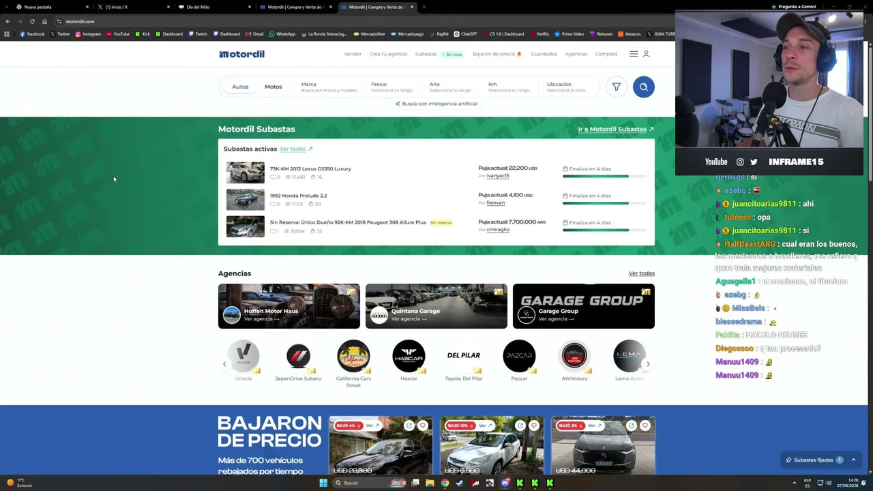Open the Pazcar agency logo
873x491 pixels.
pyautogui.click(x=519, y=356)
